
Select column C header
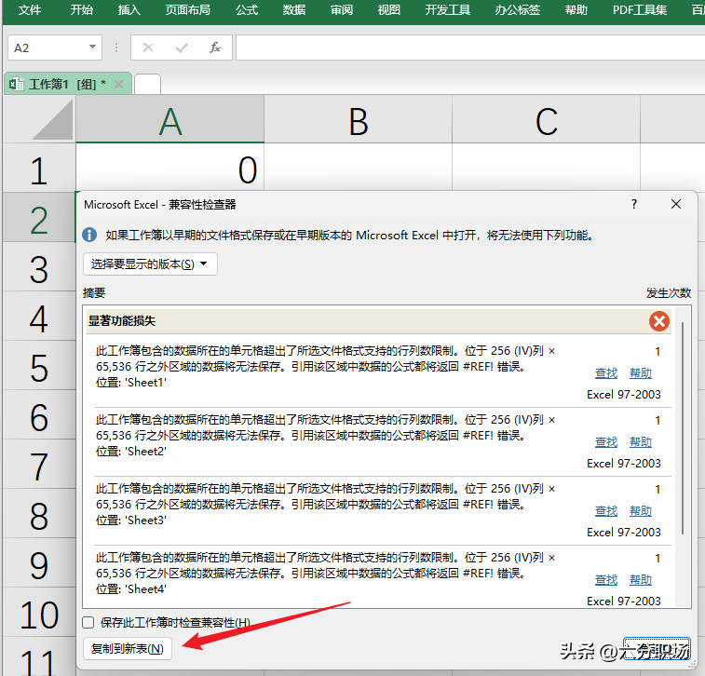(x=546, y=119)
